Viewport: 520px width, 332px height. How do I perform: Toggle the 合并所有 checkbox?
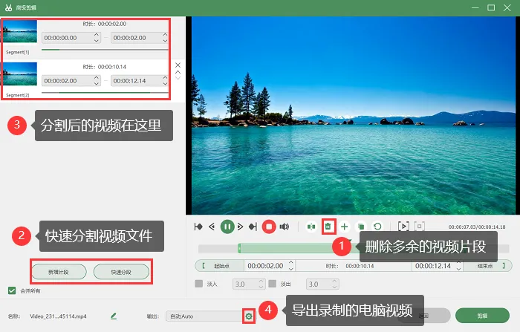(x=12, y=291)
